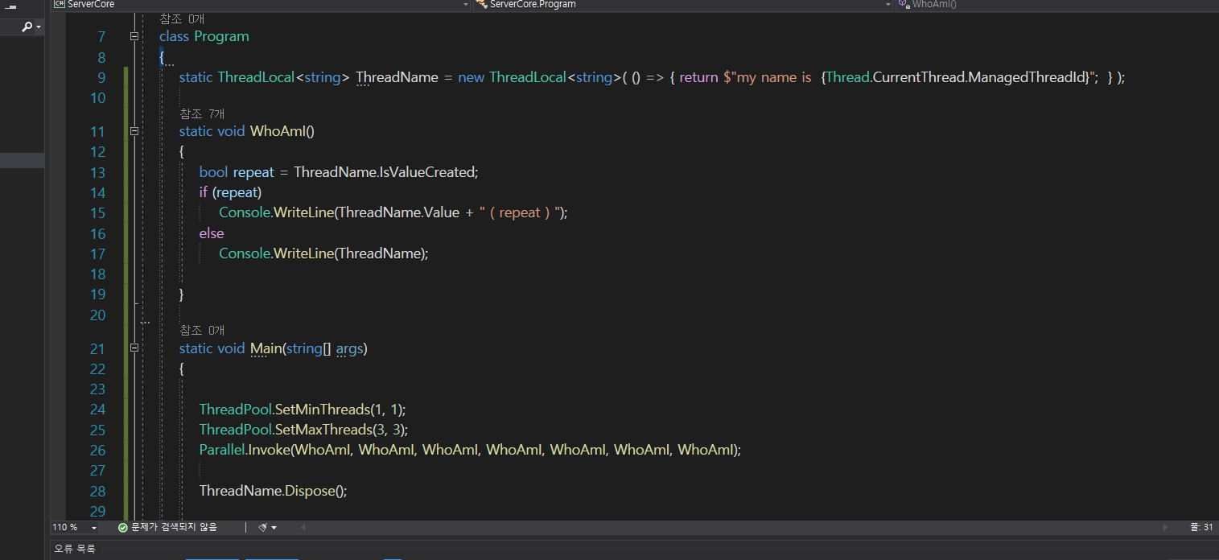Open the WhoAmI() member dropdown
Screen dimensions: 1219x560
pyautogui.click(x=1056, y=5)
